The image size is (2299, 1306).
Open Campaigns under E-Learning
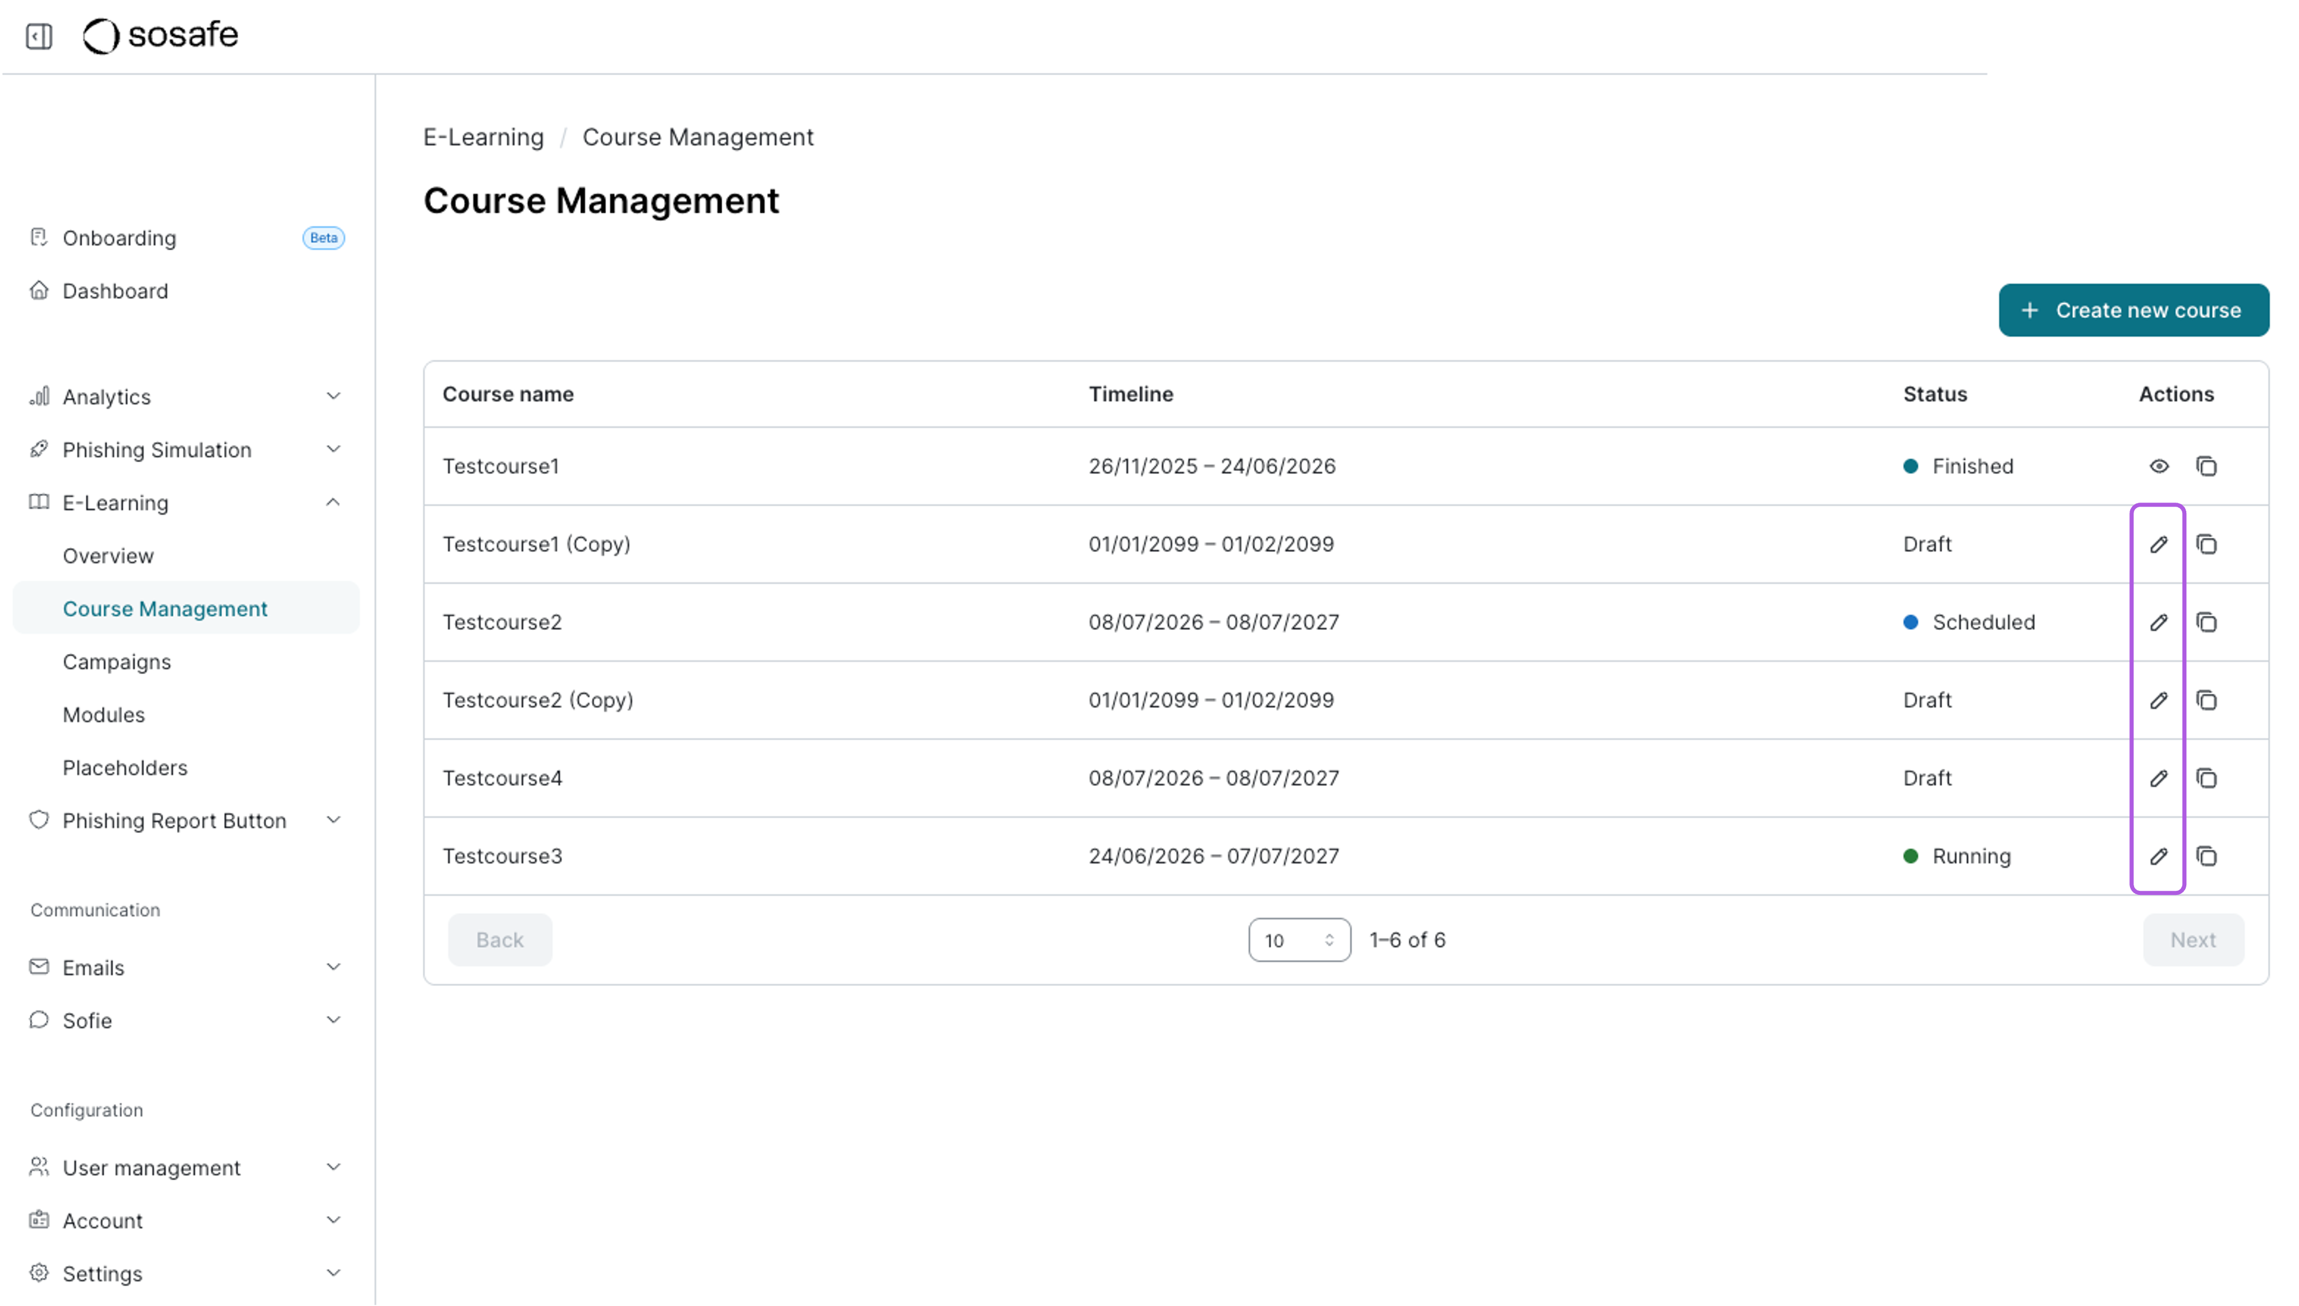pos(117,662)
